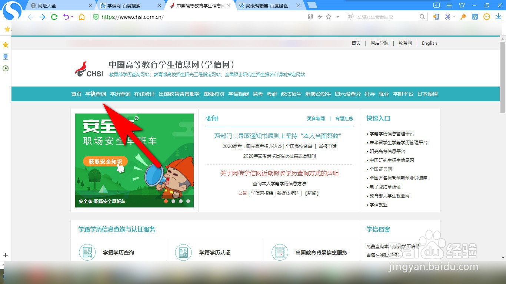The width and height of the screenshot is (506, 284).
Task: Open 四六级查分 in the navigation bar
Action: point(348,94)
